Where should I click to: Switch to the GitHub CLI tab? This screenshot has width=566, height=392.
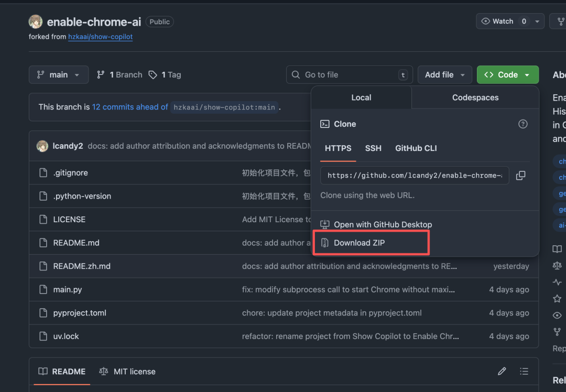click(416, 148)
